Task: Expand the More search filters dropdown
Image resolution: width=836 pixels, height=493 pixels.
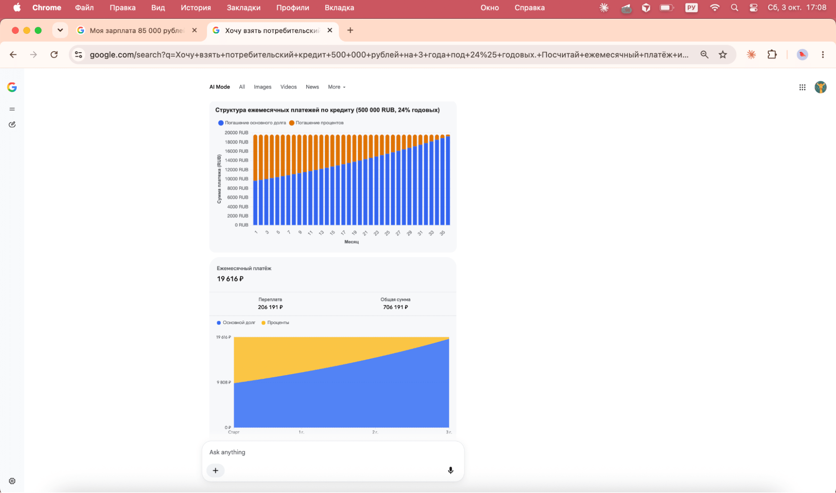Action: [337, 87]
